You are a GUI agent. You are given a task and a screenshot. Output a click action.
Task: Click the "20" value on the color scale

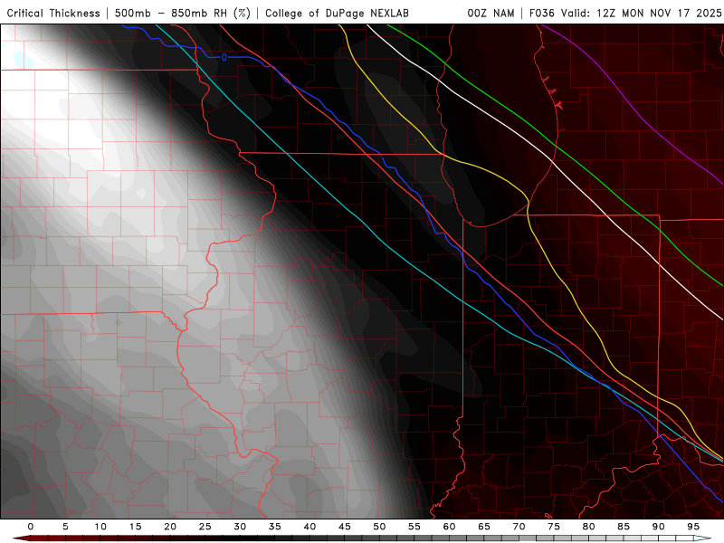(170, 527)
